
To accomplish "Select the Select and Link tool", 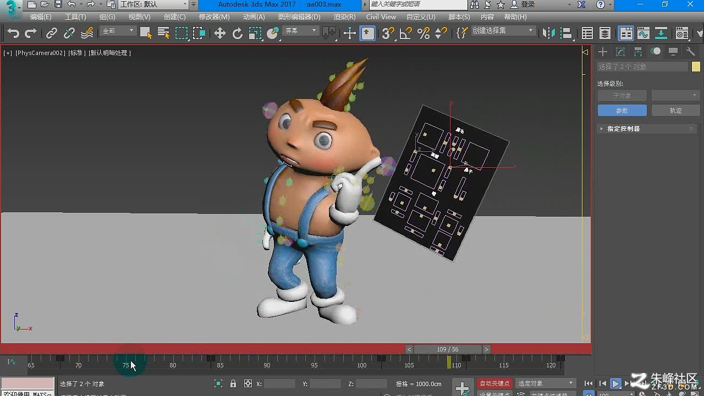I will point(52,34).
